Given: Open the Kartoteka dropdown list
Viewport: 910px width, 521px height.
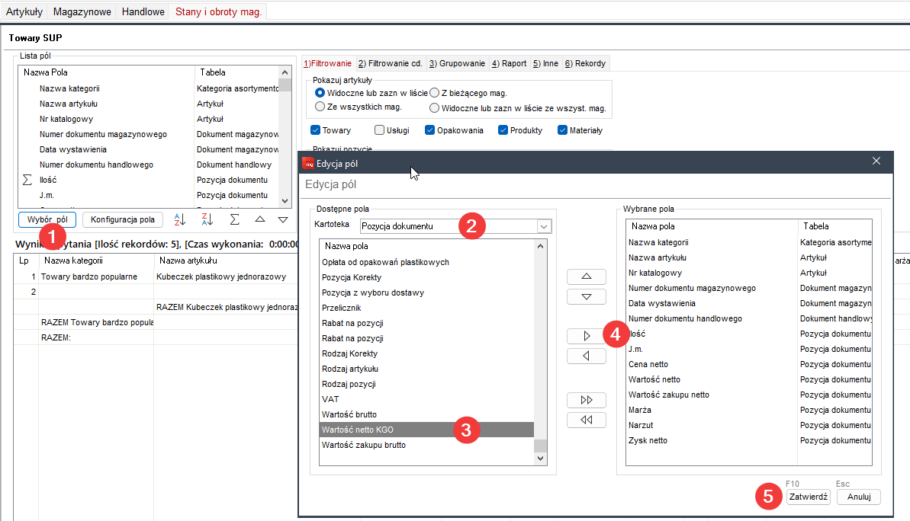Looking at the screenshot, I should pos(543,226).
